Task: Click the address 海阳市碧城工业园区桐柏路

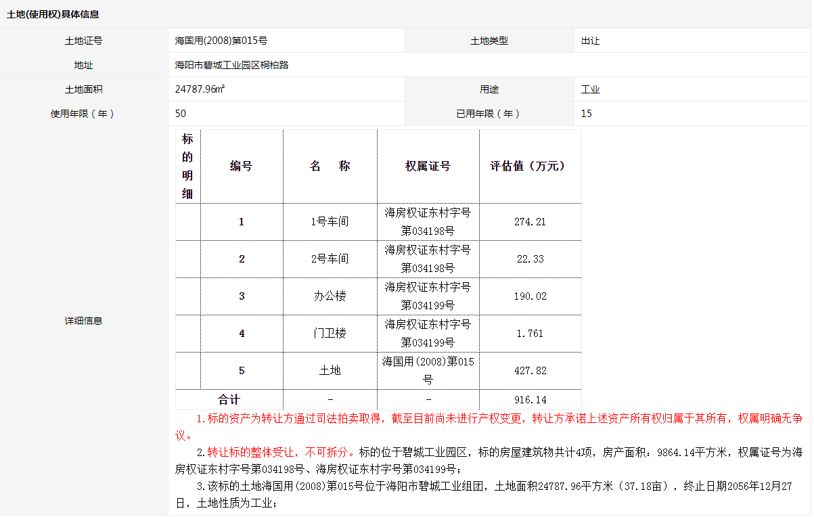Action: (x=232, y=65)
